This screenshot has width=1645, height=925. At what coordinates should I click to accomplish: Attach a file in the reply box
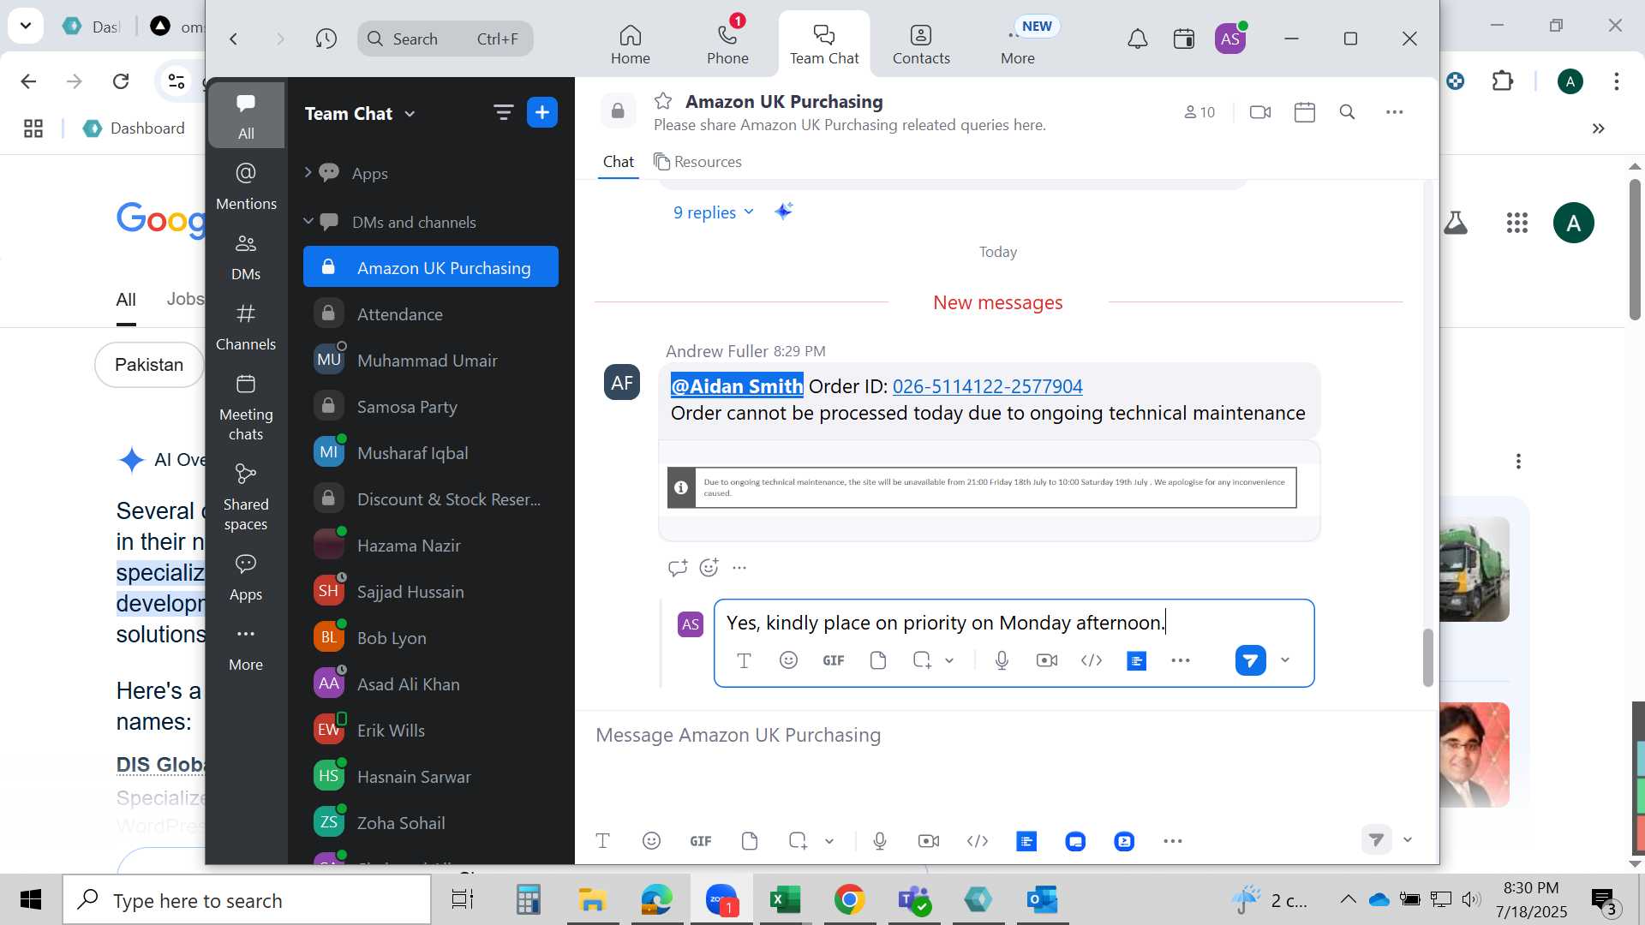click(x=877, y=660)
